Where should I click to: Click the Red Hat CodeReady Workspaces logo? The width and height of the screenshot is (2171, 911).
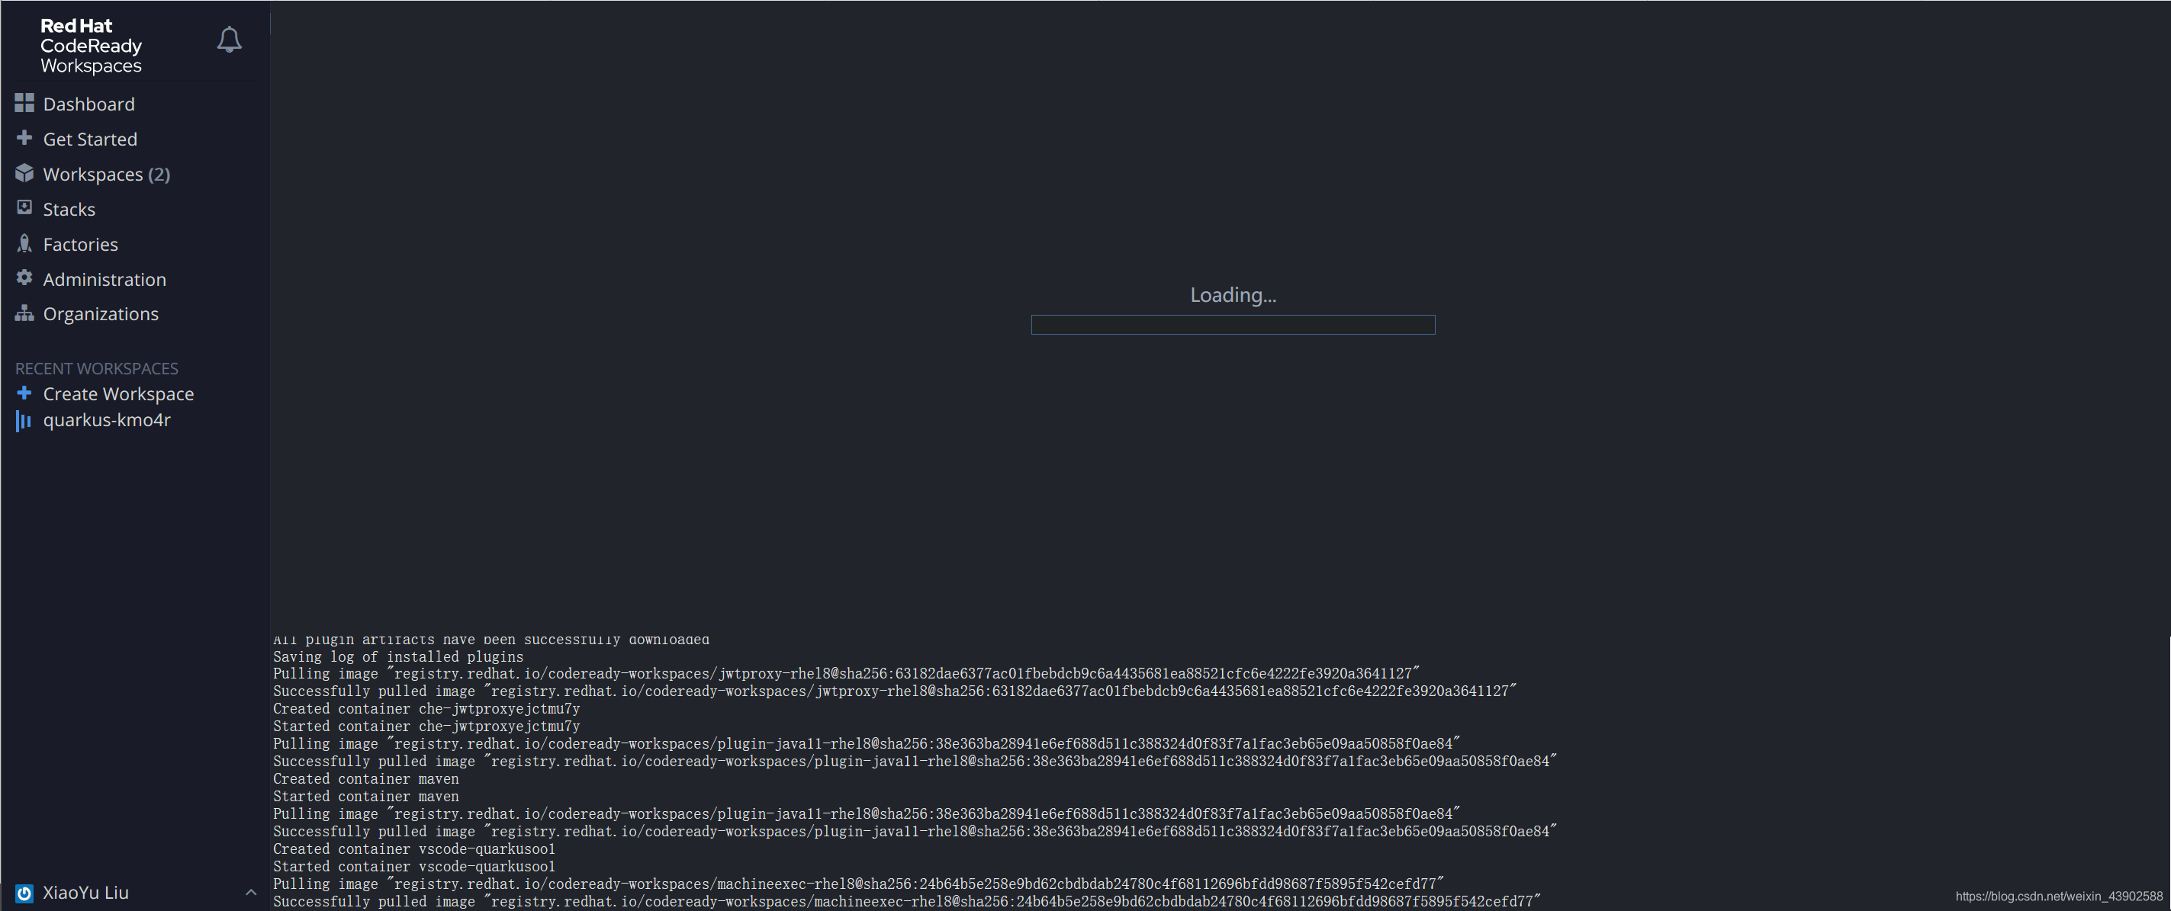tap(91, 46)
